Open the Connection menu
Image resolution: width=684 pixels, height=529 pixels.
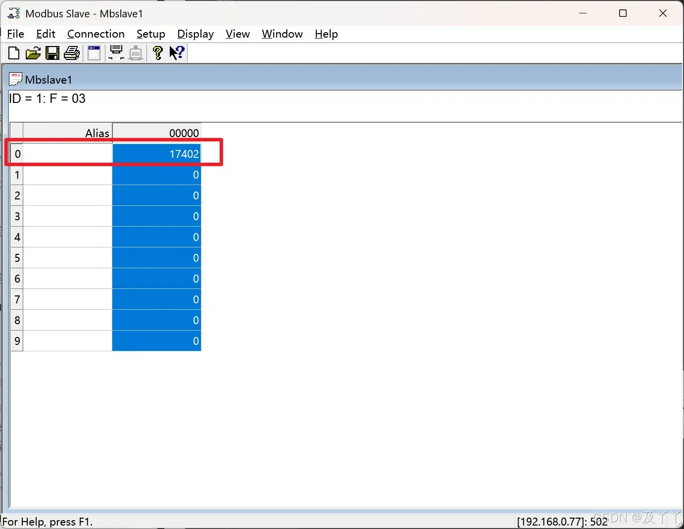(x=96, y=34)
